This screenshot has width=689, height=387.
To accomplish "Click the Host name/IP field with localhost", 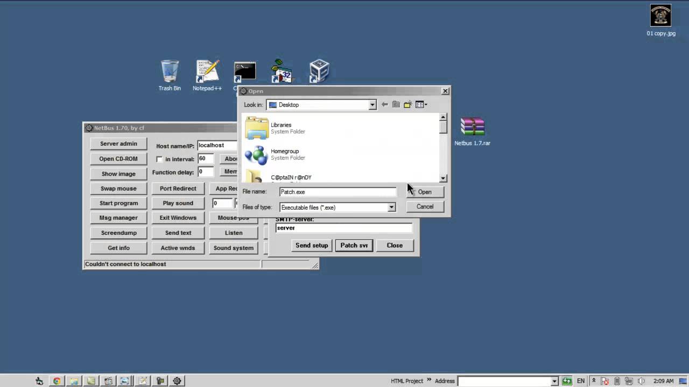I will [x=217, y=145].
